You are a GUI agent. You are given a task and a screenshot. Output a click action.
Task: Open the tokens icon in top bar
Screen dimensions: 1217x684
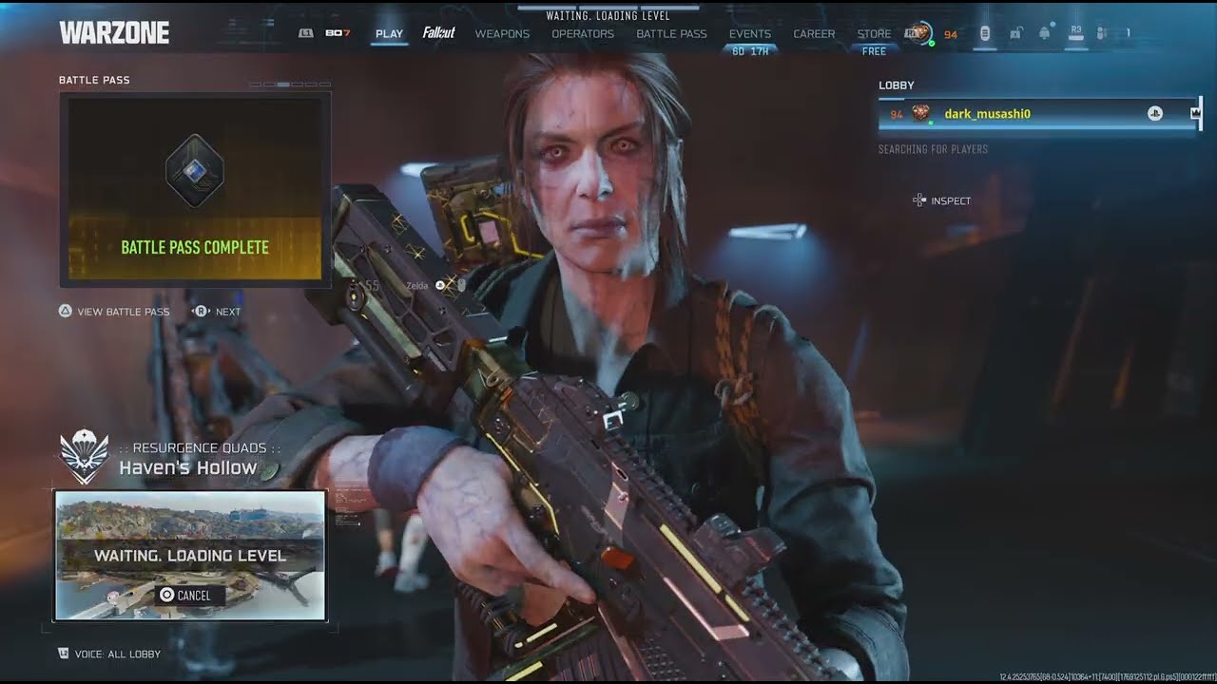click(x=985, y=33)
